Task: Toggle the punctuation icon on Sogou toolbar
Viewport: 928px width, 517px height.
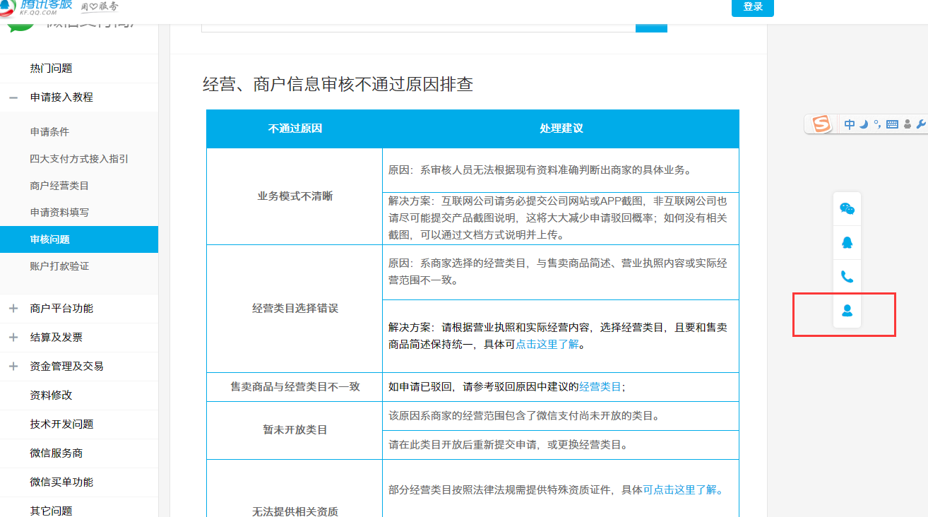Action: [877, 124]
